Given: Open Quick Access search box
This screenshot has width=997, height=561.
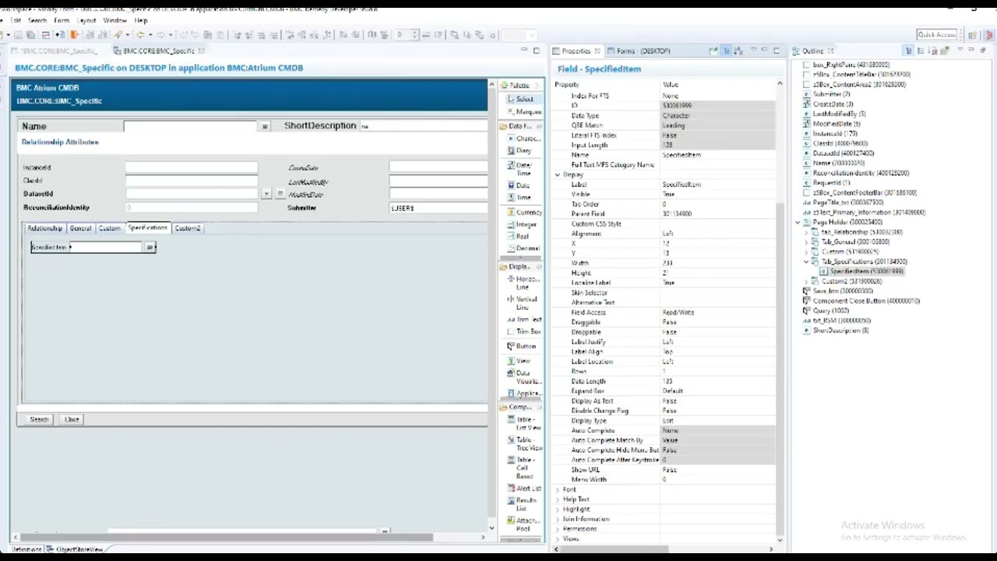Looking at the screenshot, I should click(936, 35).
